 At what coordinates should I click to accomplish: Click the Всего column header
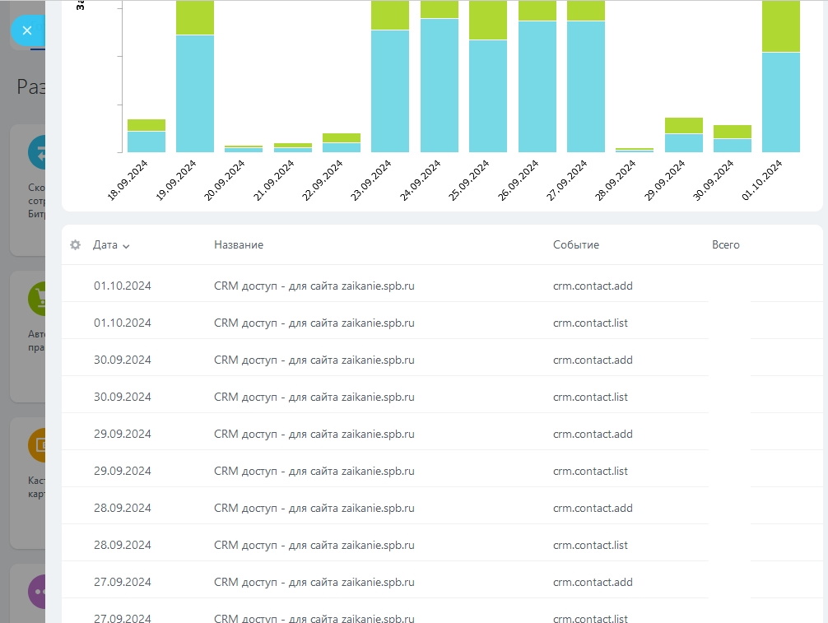(x=726, y=245)
